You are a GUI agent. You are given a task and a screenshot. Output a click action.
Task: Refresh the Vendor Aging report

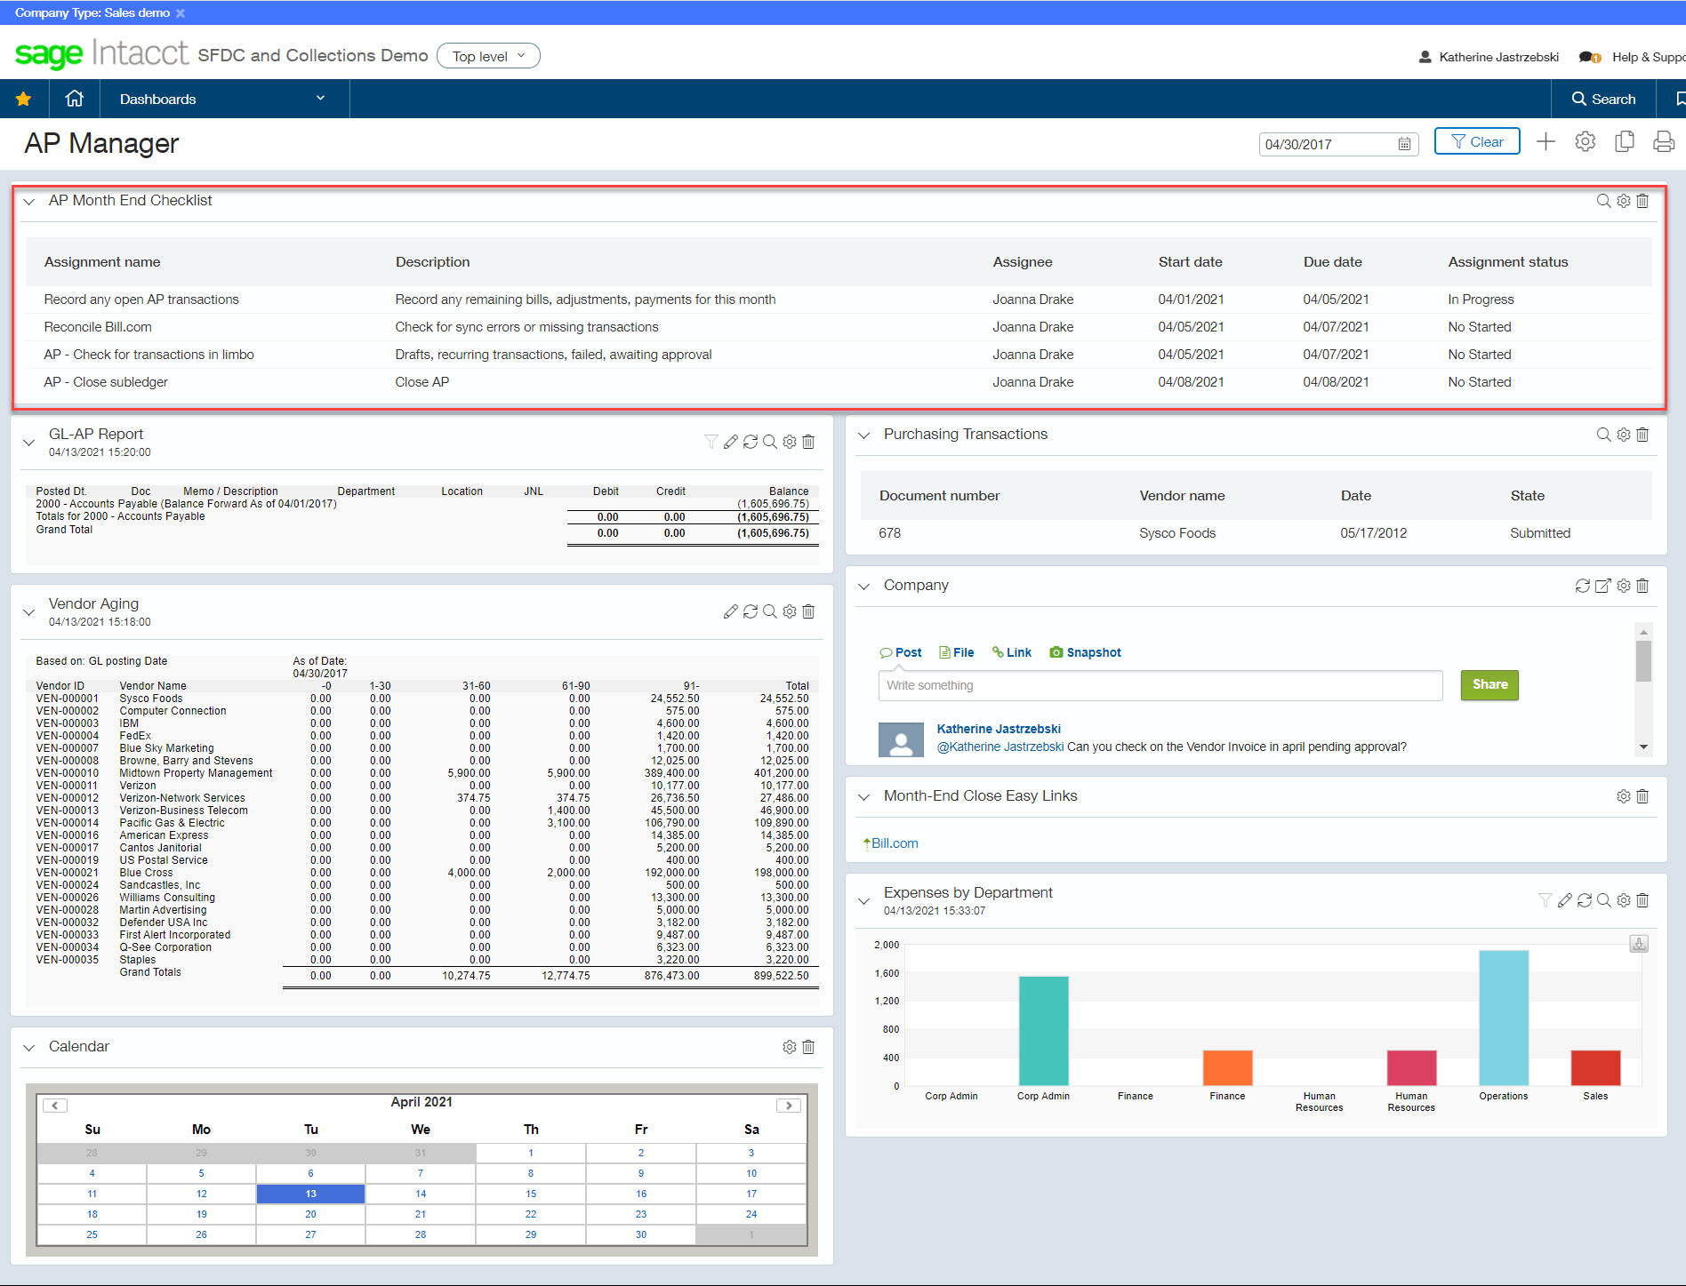(750, 611)
